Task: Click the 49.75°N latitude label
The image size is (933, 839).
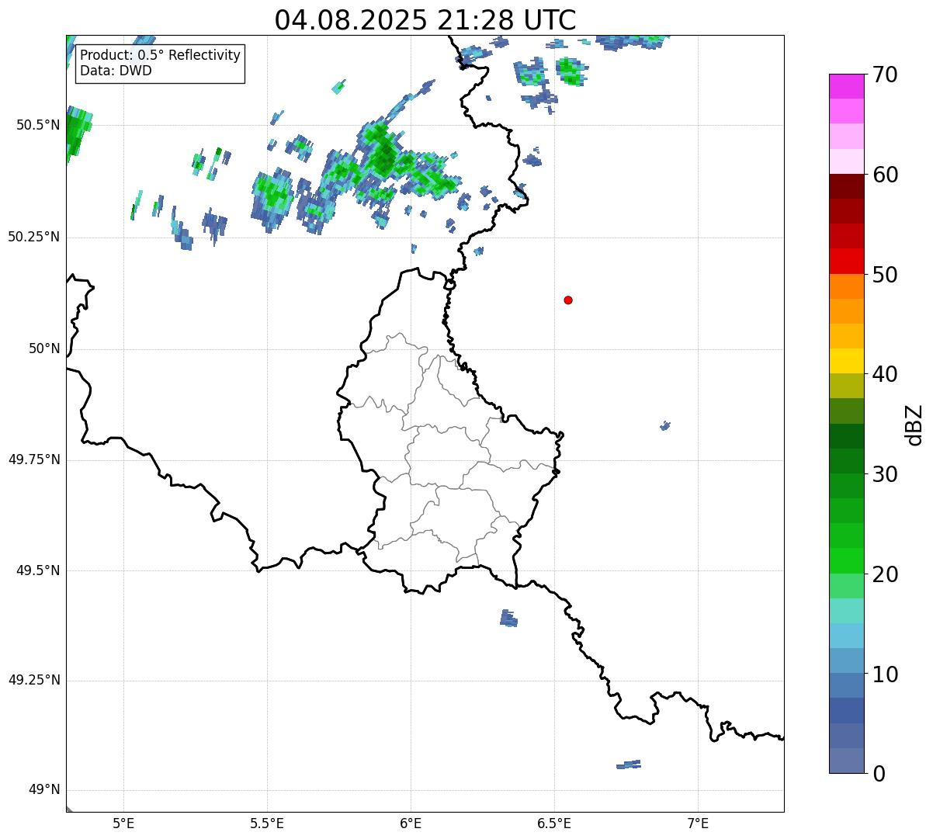Action: pyautogui.click(x=33, y=459)
